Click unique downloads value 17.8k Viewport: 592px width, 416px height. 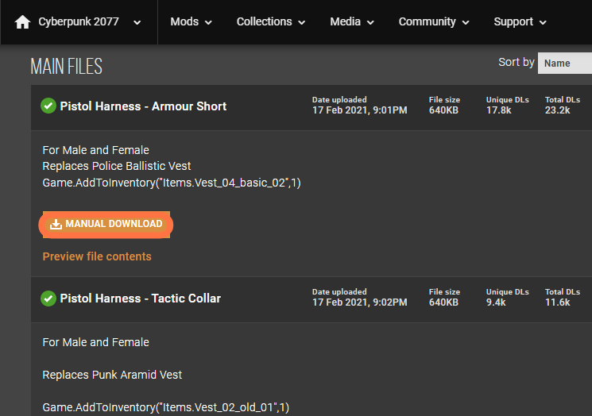[x=498, y=110]
